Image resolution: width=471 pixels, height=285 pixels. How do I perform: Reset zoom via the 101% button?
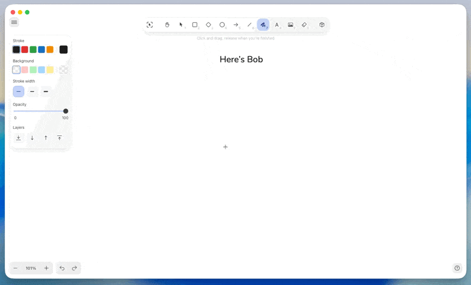31,268
